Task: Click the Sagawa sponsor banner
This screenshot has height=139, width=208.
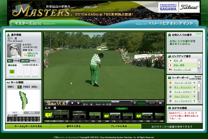Action: click(168, 8)
